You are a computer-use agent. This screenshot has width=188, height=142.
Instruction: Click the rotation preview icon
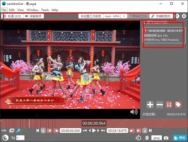coord(138,138)
